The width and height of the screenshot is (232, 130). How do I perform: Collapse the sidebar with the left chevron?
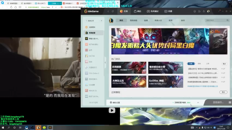[x=105, y=62]
